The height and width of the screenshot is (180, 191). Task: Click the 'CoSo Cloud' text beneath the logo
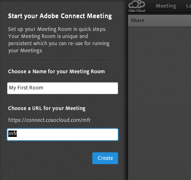click(137, 11)
